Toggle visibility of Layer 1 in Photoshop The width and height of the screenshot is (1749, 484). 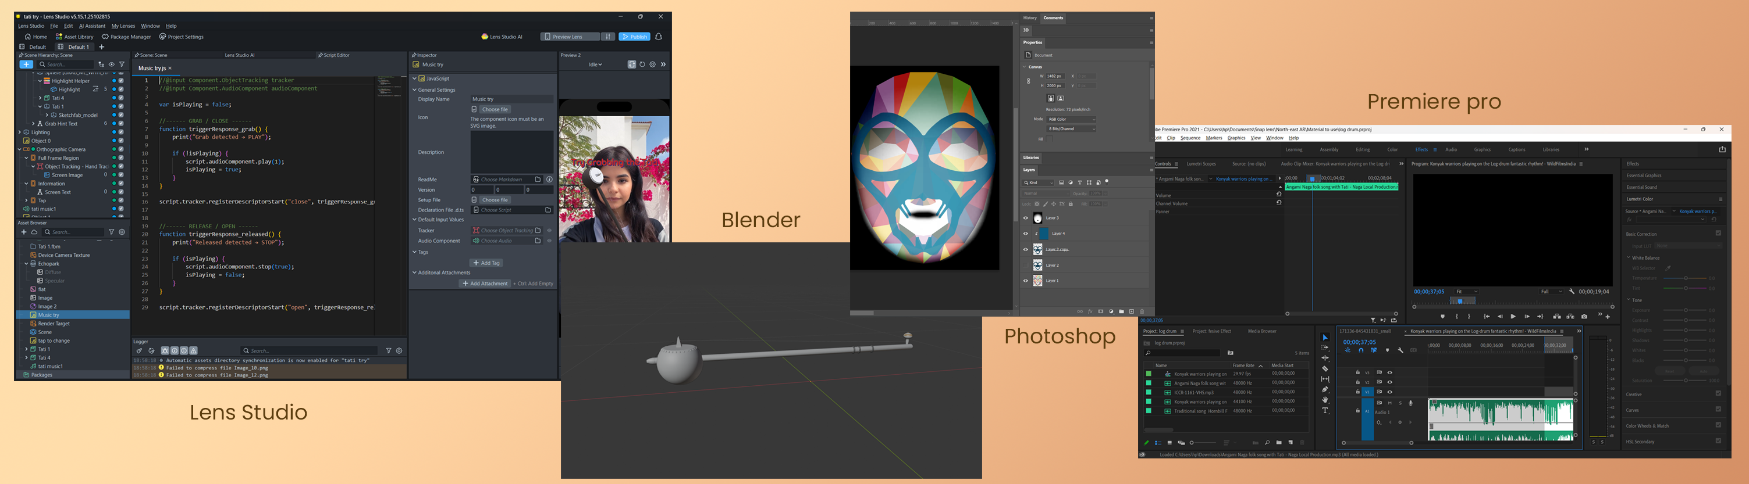(x=1025, y=281)
